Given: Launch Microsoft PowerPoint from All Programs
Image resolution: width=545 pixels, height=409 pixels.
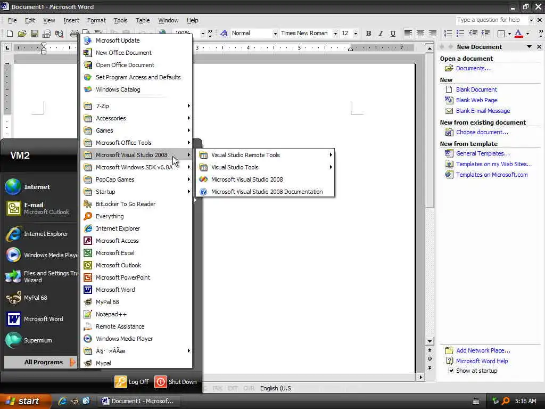Looking at the screenshot, I should click(137, 277).
